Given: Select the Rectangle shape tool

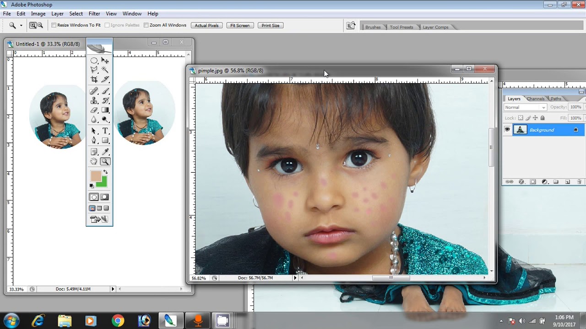Looking at the screenshot, I should (105, 141).
